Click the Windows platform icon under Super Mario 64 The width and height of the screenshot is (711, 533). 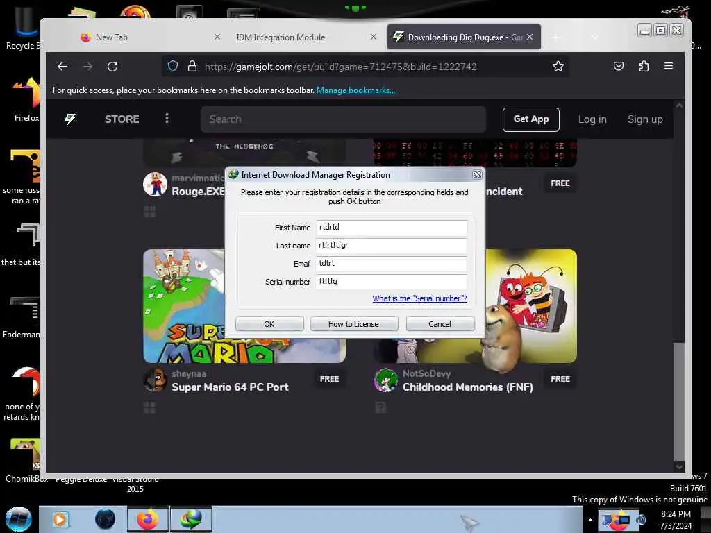click(x=150, y=408)
